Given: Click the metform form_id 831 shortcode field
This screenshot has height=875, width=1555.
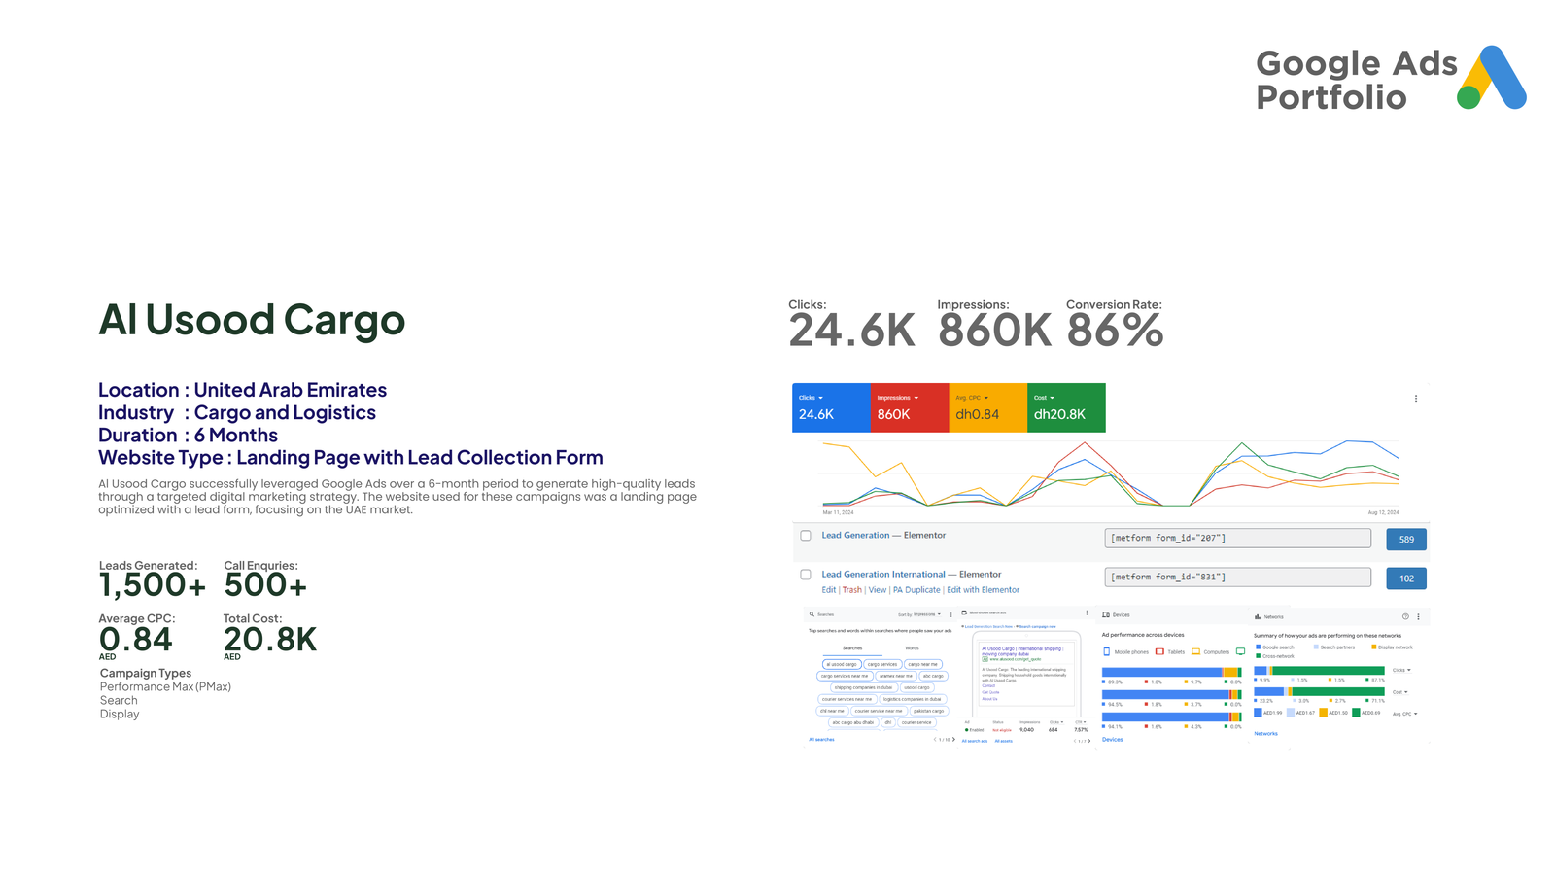Looking at the screenshot, I should (x=1238, y=577).
